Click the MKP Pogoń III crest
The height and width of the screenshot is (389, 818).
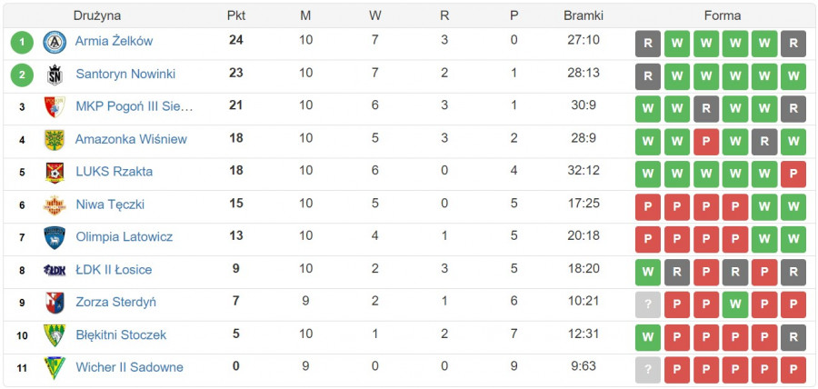tap(55, 107)
